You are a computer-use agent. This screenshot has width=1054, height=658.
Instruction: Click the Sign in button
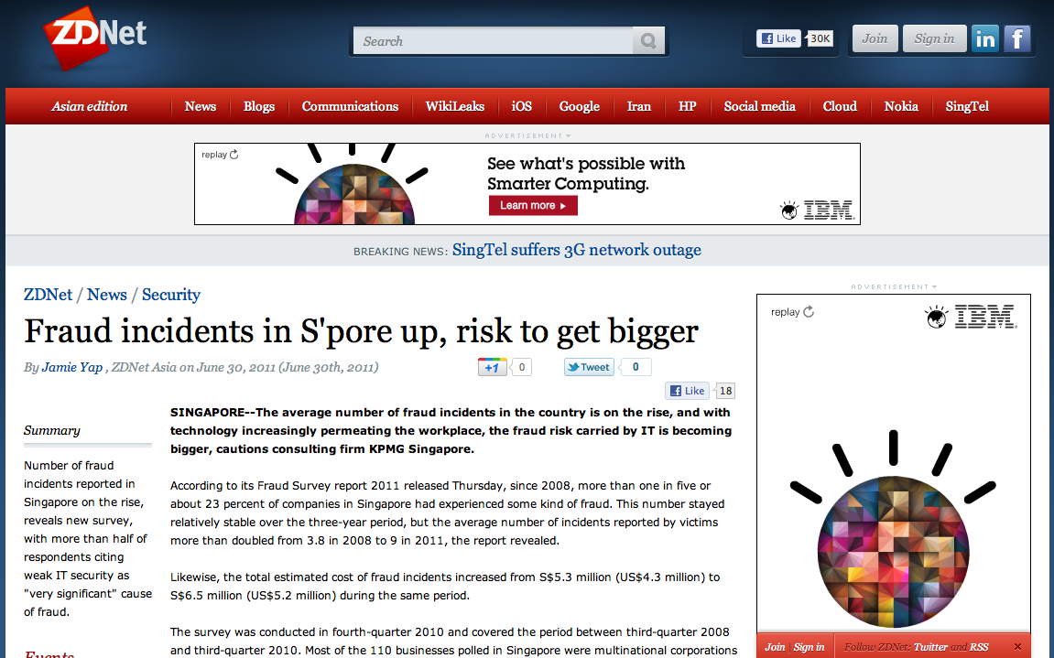[x=934, y=38]
